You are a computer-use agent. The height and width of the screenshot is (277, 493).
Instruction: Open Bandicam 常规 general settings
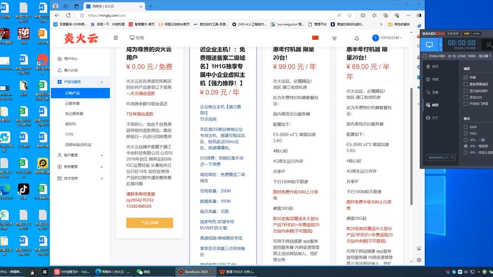pyautogui.click(x=433, y=79)
